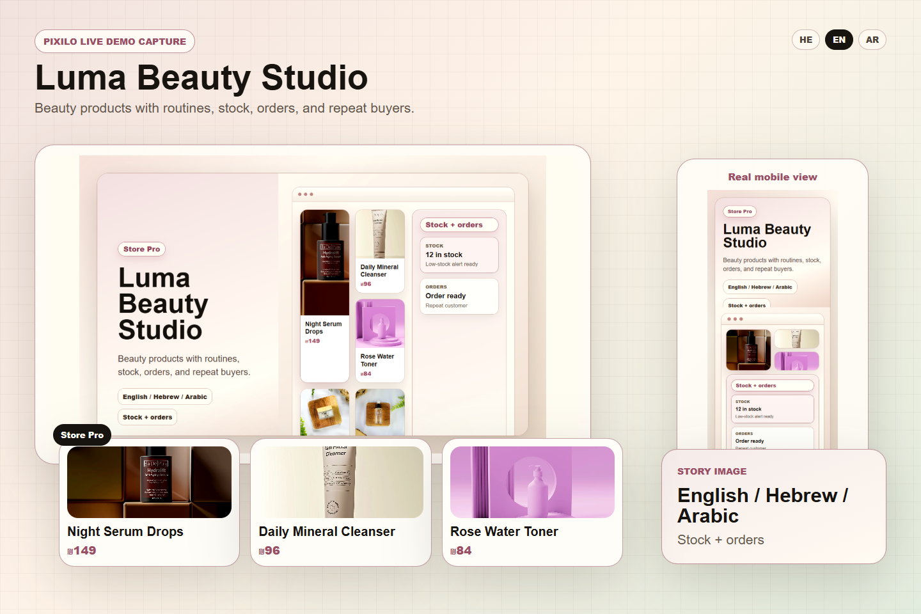Open the Daily Mineral Cleanser bottom card image
Screen dimensions: 921x614
click(x=341, y=482)
